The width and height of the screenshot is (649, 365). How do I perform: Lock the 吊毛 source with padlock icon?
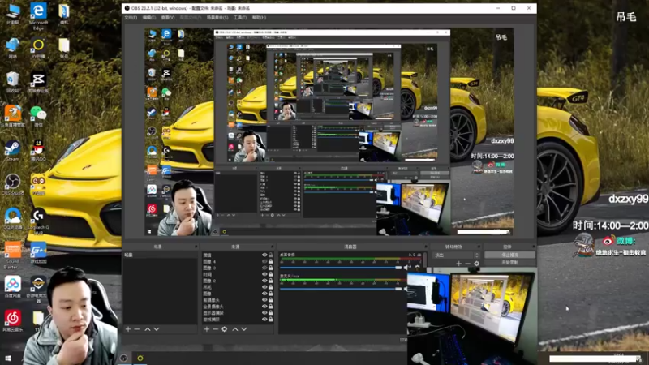tap(270, 287)
